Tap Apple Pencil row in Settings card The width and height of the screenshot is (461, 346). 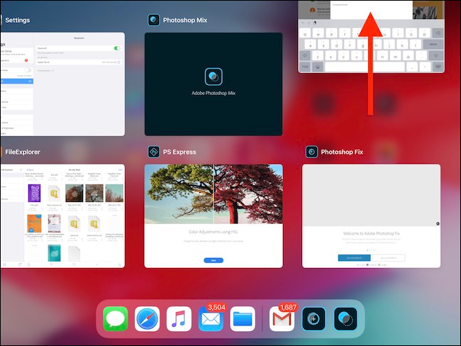79,62
